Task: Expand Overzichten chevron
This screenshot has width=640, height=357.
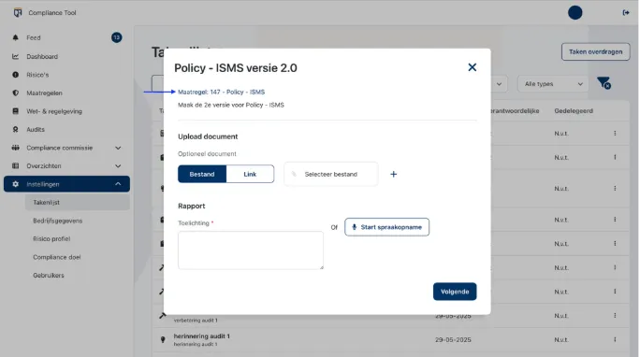Action: click(x=118, y=165)
